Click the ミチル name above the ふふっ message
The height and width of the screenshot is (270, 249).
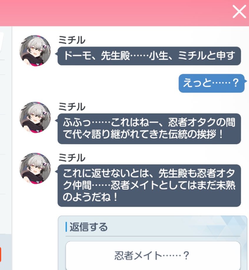pyautogui.click(x=72, y=107)
